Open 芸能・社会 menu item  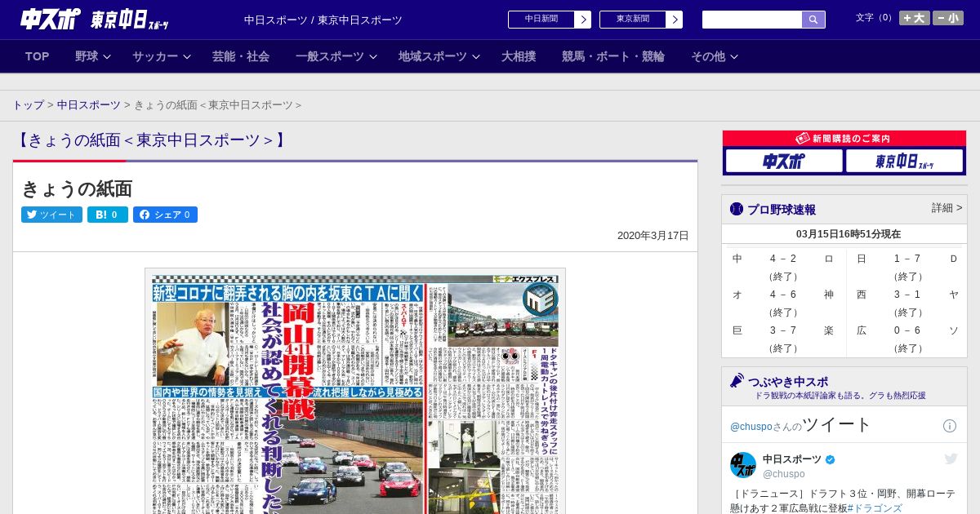[x=241, y=56]
